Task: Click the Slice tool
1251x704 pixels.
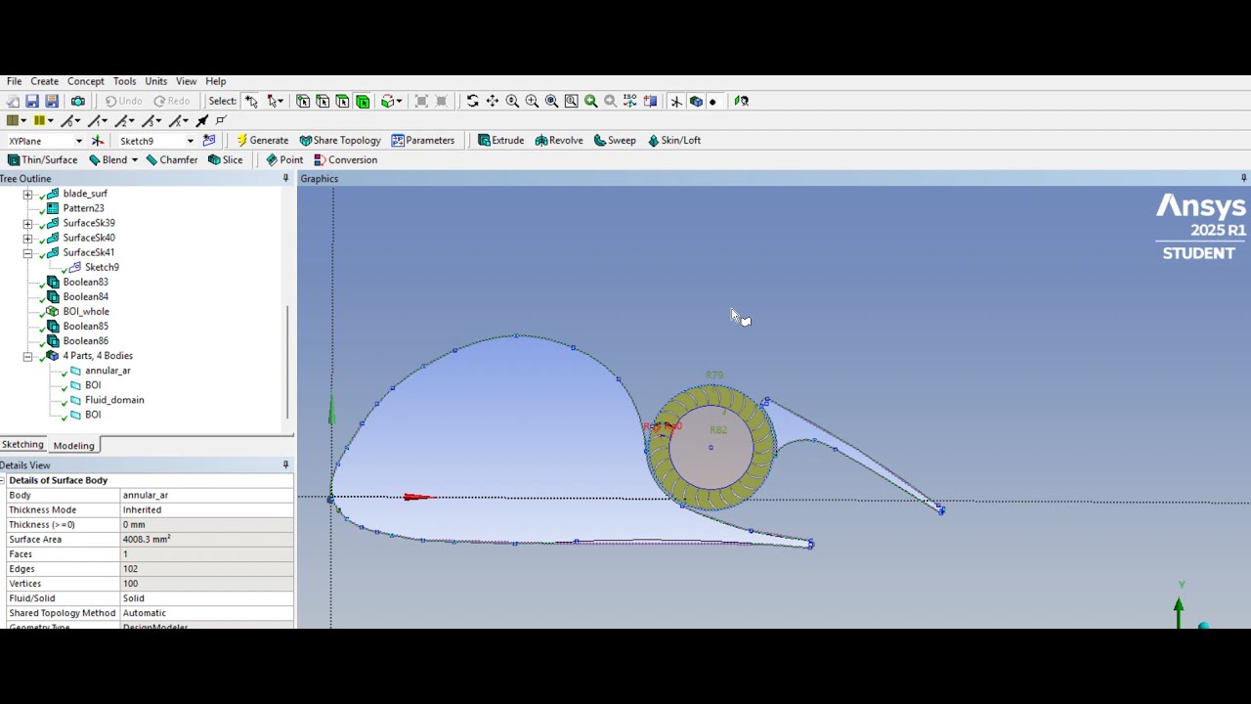Action: click(225, 159)
